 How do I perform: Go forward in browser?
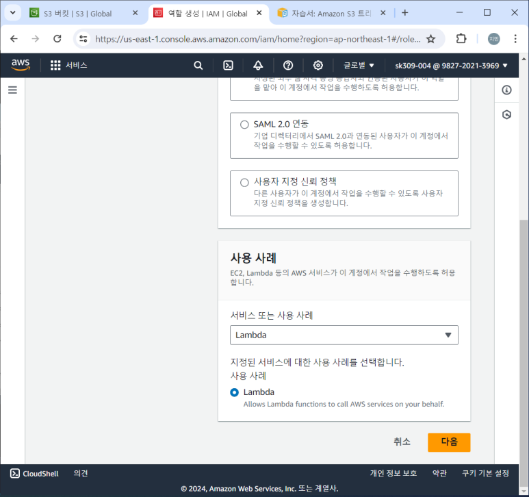(36, 39)
